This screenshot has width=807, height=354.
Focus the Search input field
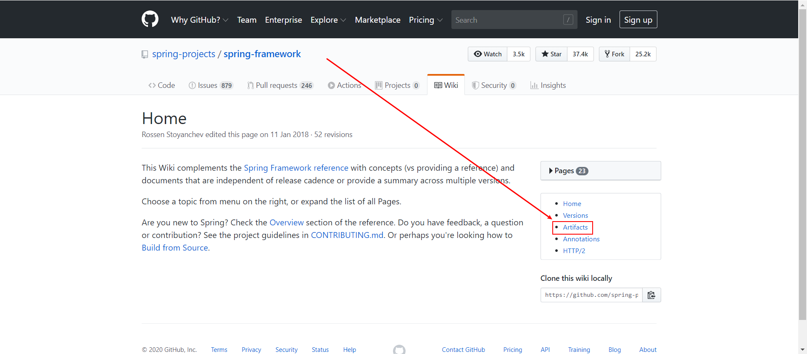514,20
